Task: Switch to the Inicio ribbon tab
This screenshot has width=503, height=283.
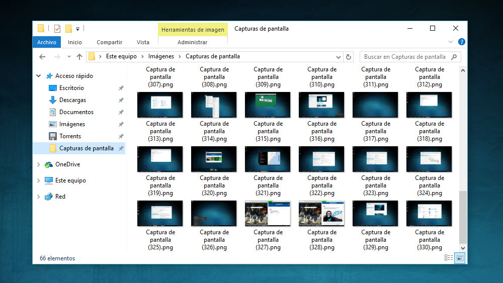Action: 75,42
